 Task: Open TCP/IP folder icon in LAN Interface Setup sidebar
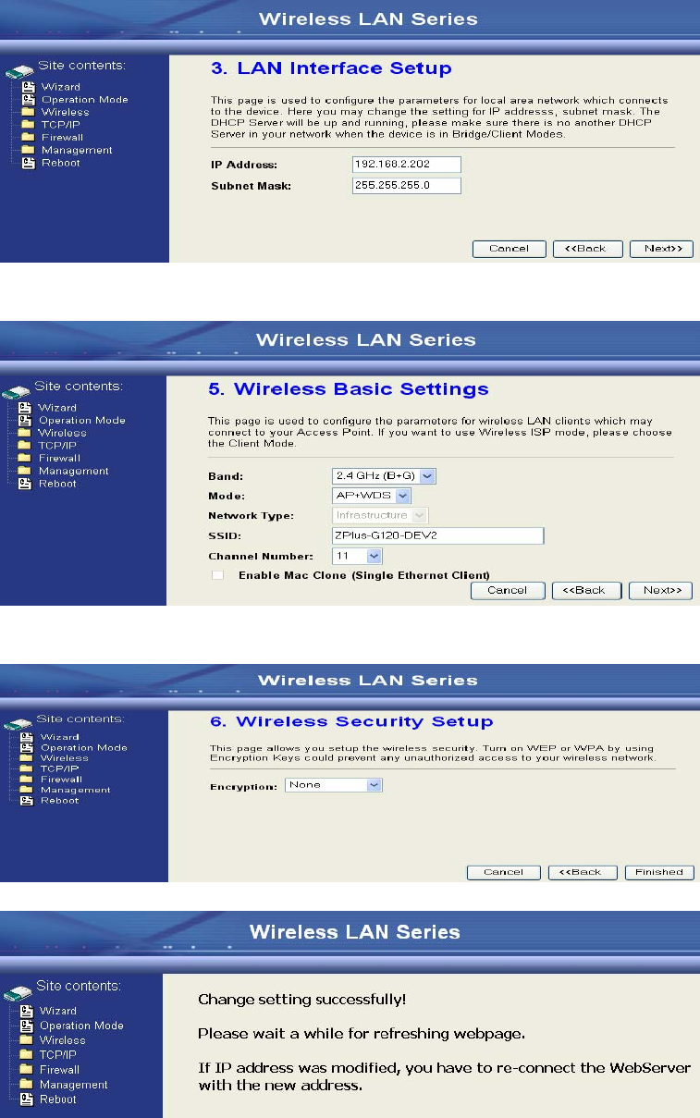pos(28,125)
